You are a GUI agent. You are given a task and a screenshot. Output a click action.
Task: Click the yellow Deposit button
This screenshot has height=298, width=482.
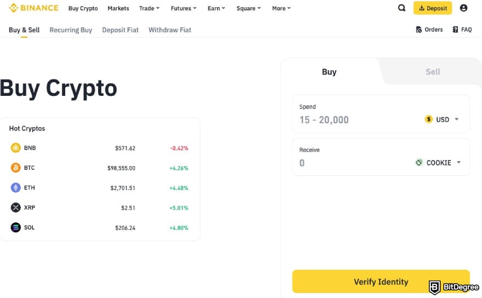[433, 8]
